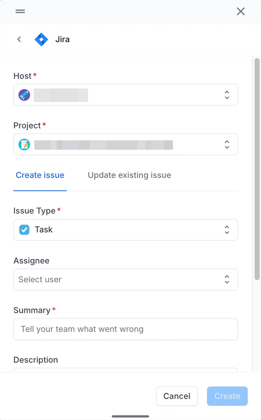
Task: Click the notepad project avatar icon
Action: 24,145
